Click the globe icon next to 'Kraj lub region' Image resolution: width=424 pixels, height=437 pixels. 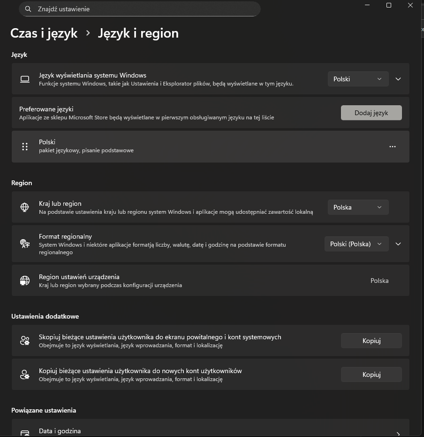click(25, 207)
